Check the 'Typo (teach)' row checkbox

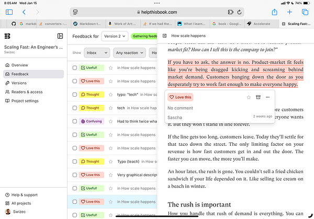(75, 162)
